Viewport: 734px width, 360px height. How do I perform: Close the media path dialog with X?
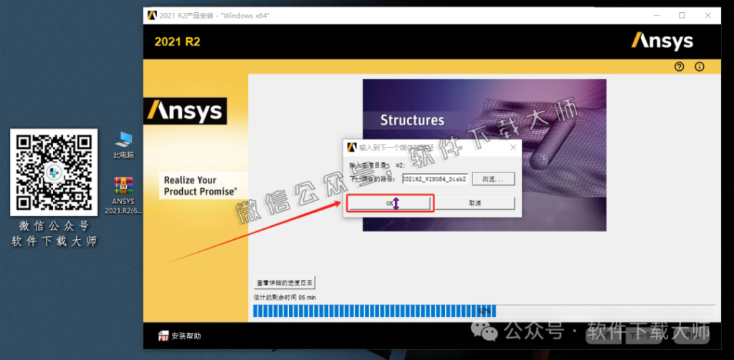click(x=513, y=147)
